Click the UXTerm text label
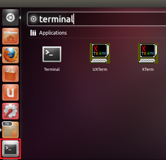Viewport: 166px width, 160px height. pos(100,70)
